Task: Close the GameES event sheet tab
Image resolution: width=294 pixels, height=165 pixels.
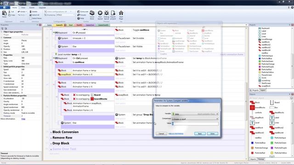Action: (x=65, y=25)
